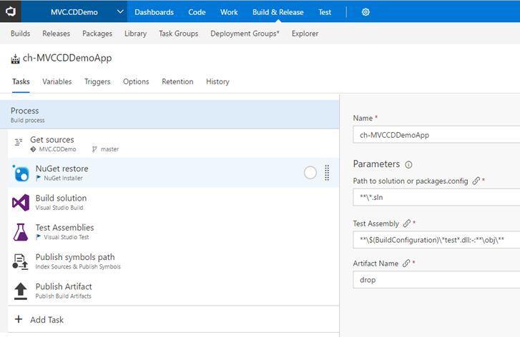Screen dimensions: 520x337
Task: Click the build definition icon beside ch-MVCCDDemoApp
Action: click(x=15, y=59)
